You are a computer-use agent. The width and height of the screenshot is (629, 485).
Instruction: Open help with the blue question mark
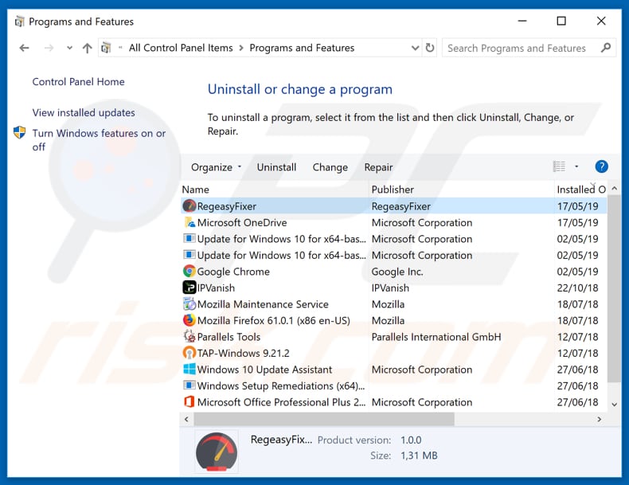(x=601, y=166)
